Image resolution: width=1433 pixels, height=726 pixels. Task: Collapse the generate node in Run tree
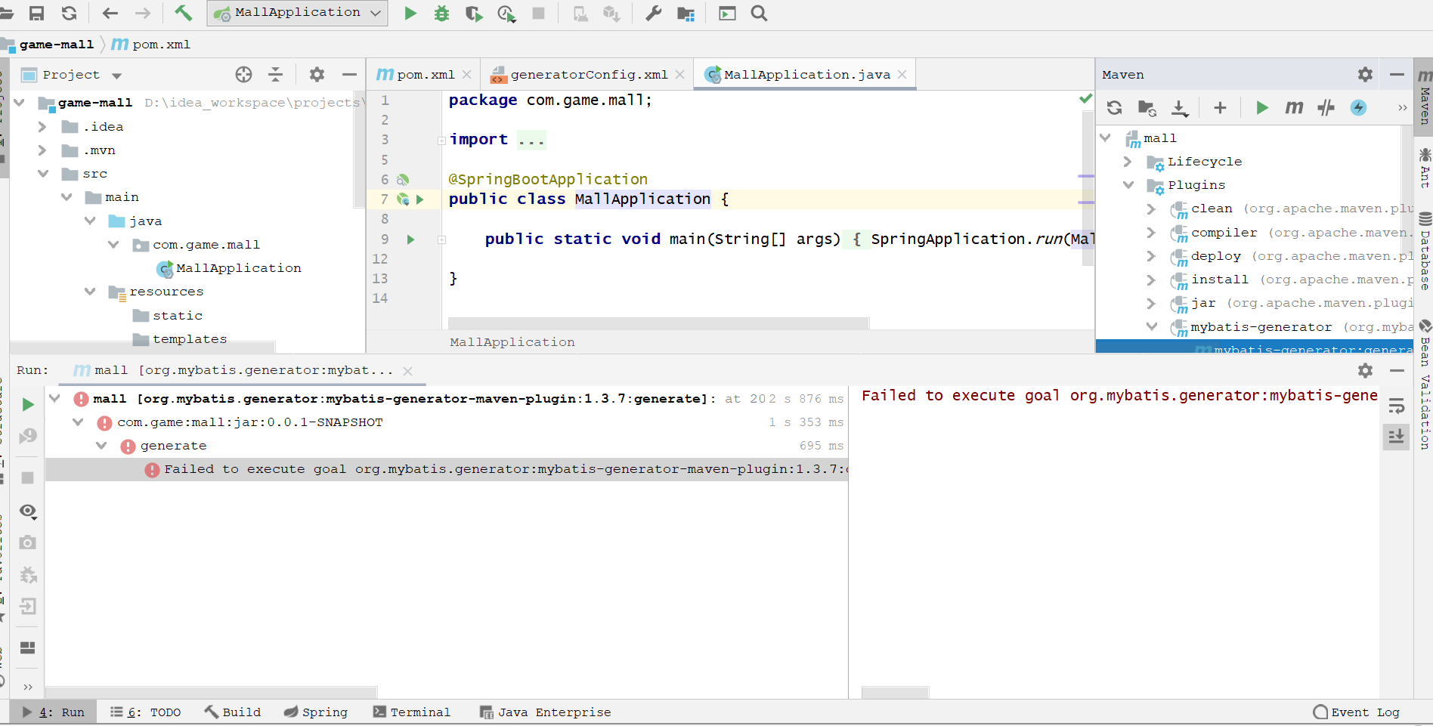(101, 446)
